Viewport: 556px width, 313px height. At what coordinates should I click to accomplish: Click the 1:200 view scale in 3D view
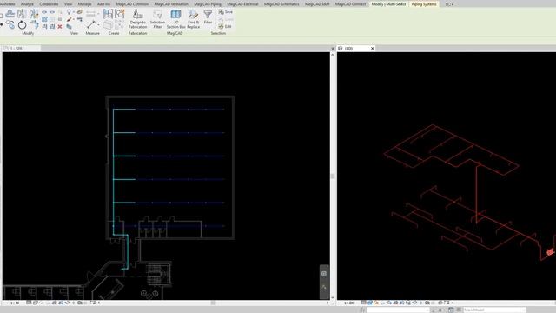[349, 303]
